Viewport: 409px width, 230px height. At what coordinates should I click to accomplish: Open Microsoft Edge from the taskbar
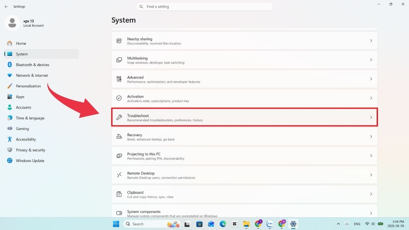point(223,224)
